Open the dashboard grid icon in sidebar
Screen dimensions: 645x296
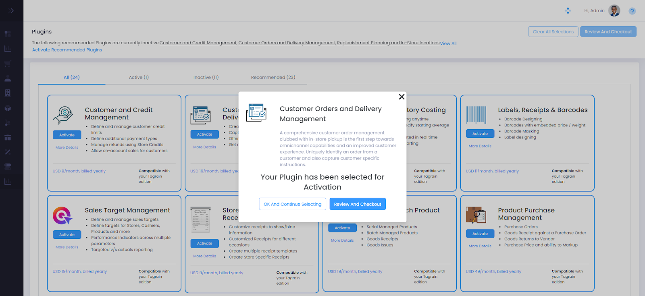pyautogui.click(x=8, y=34)
